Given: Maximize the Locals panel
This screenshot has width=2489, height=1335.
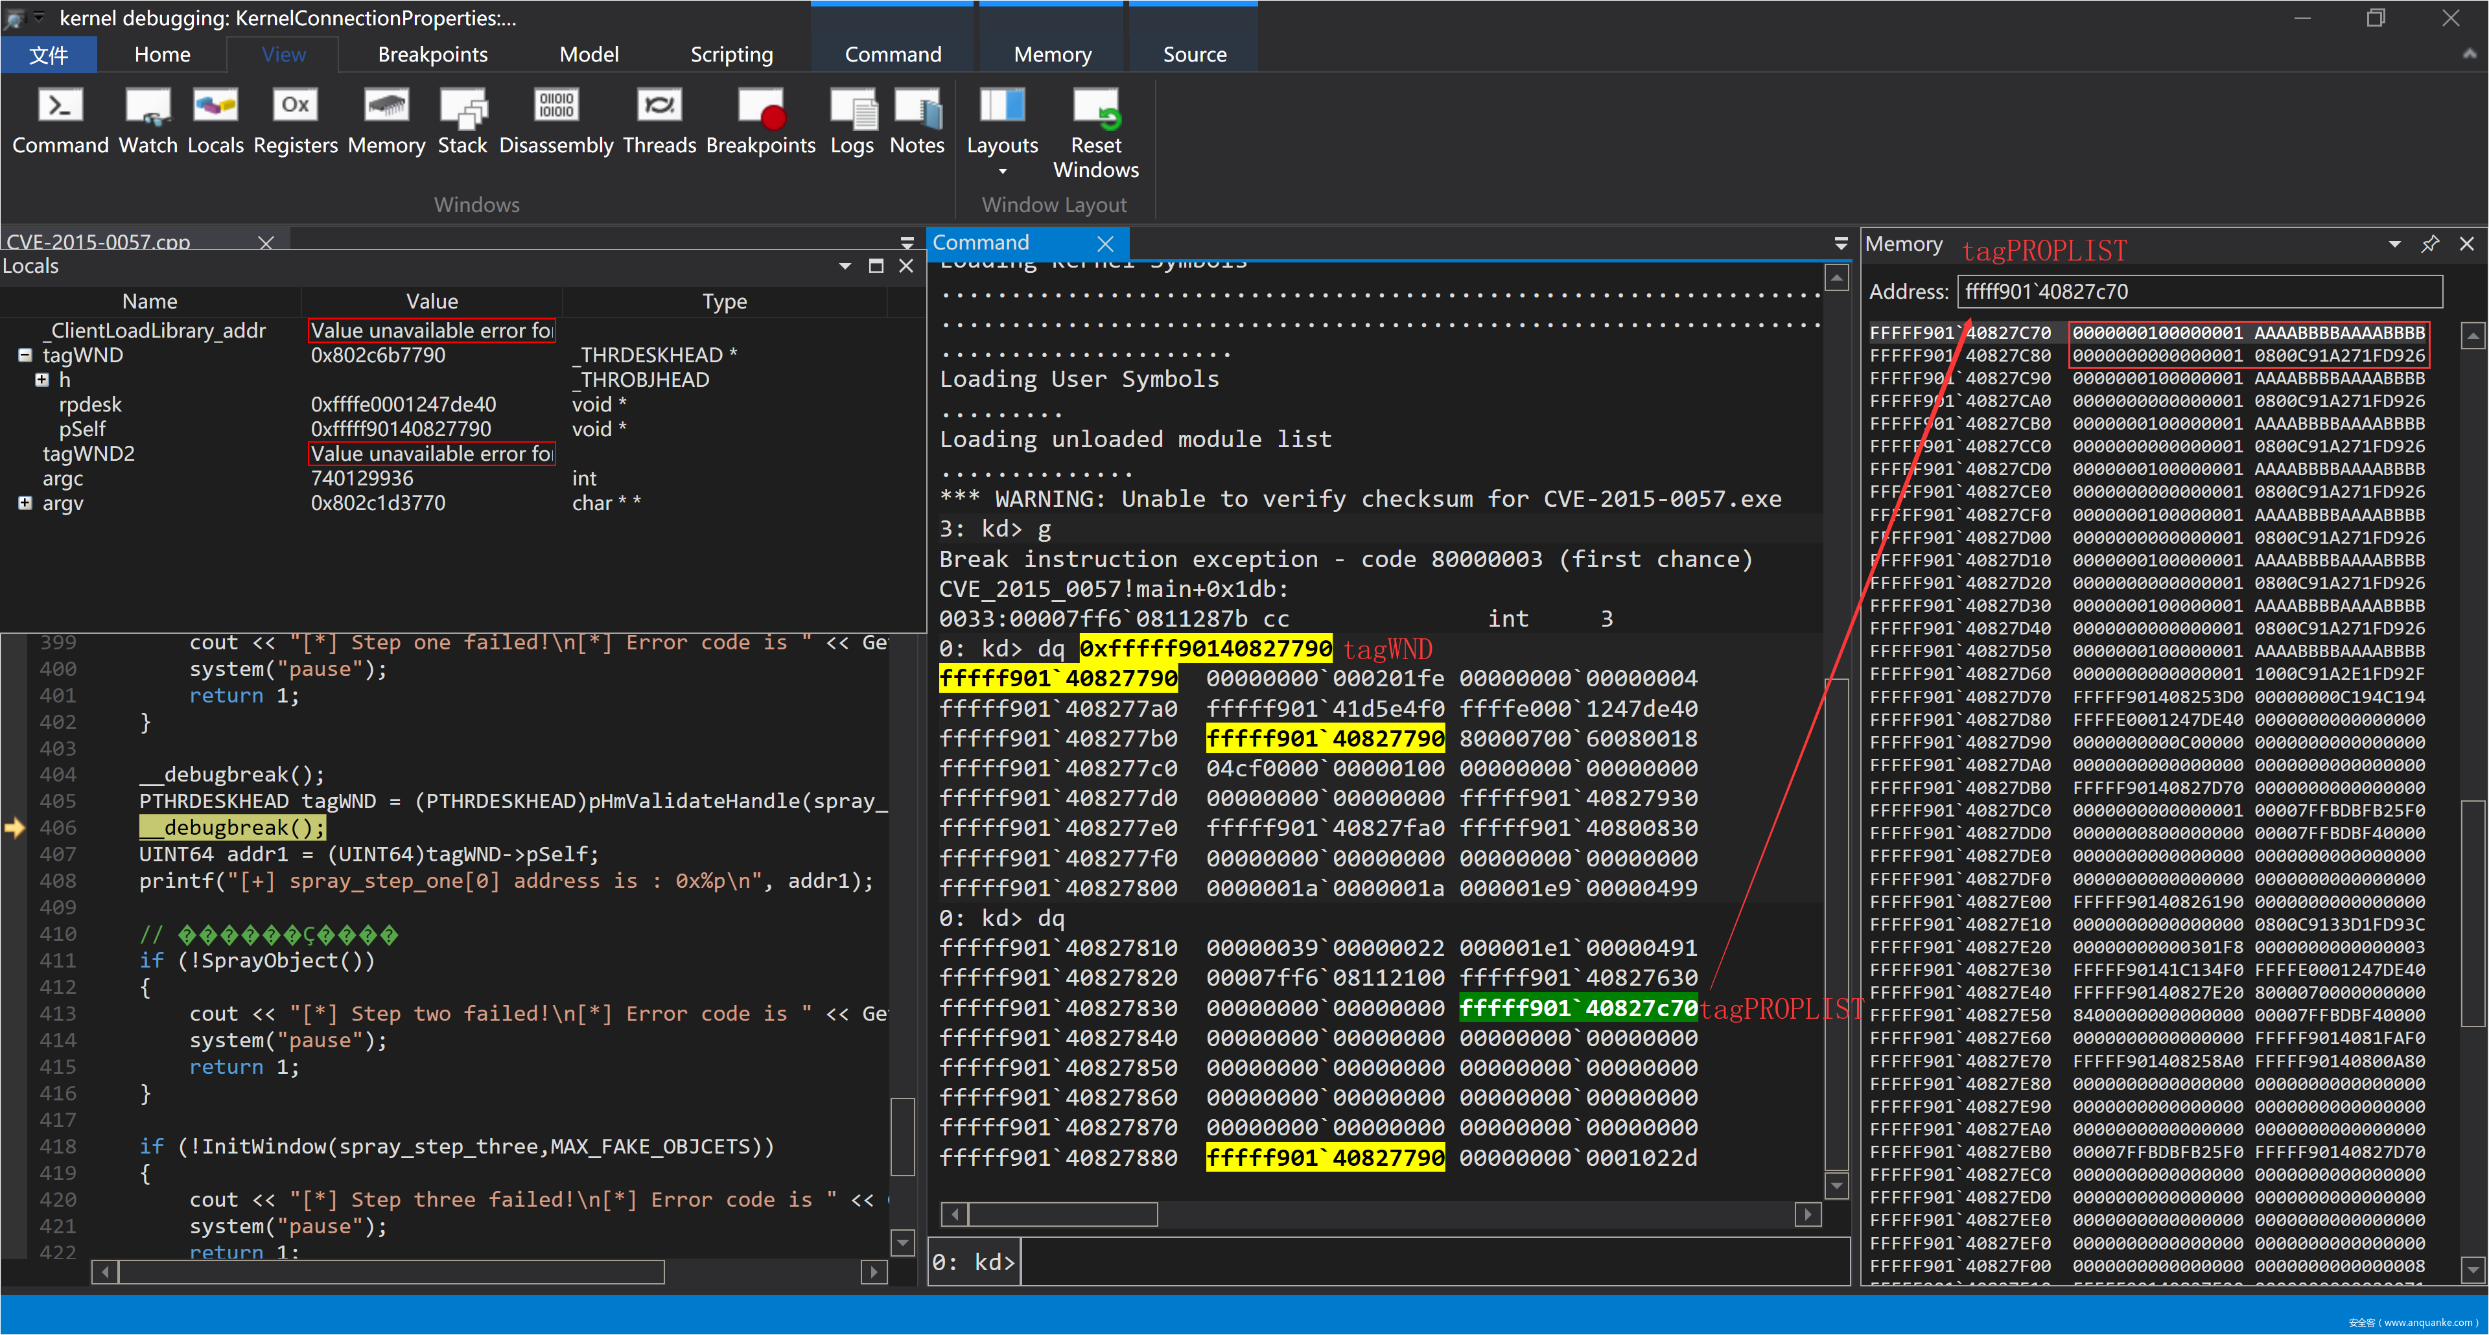Looking at the screenshot, I should coord(876,266).
